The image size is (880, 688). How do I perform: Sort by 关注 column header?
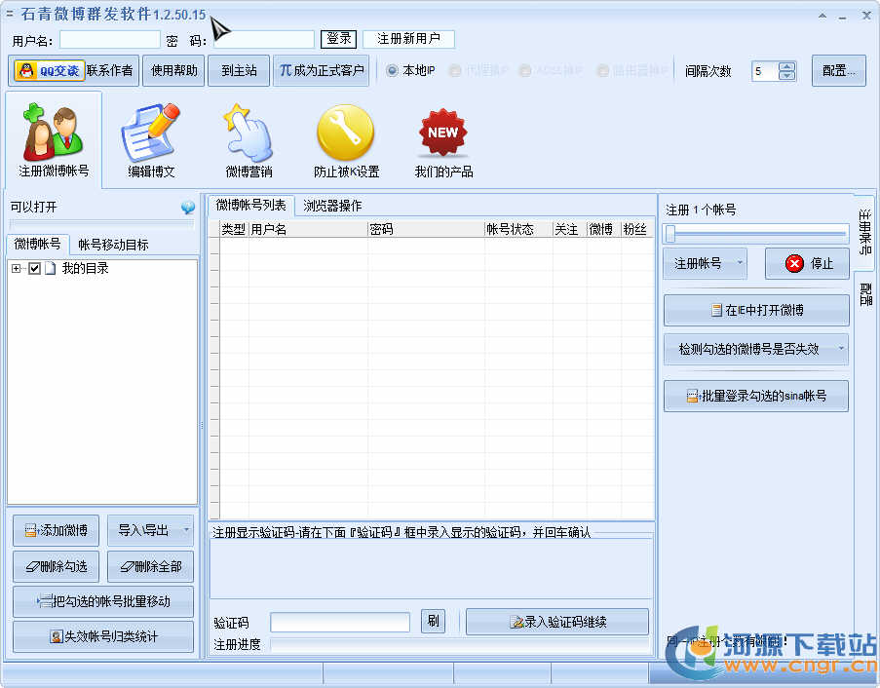570,229
